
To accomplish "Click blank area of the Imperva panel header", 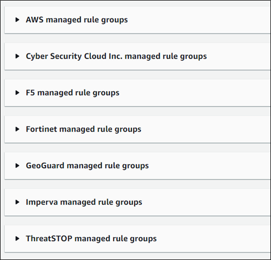I will (x=206, y=202).
